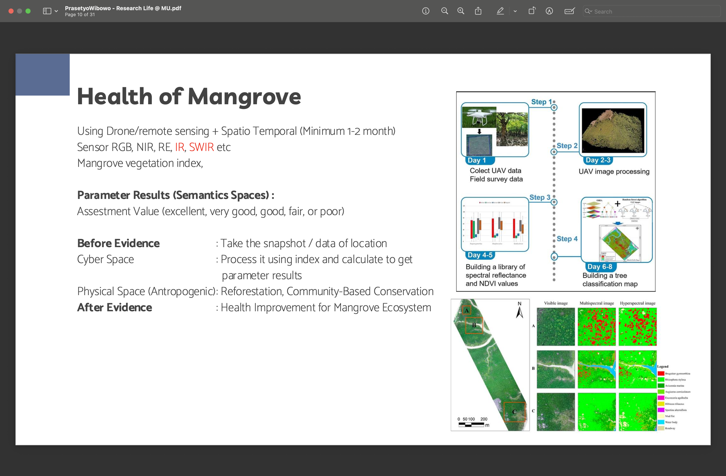726x476 pixels.
Task: Click the search magnifier options icon
Action: (x=588, y=11)
